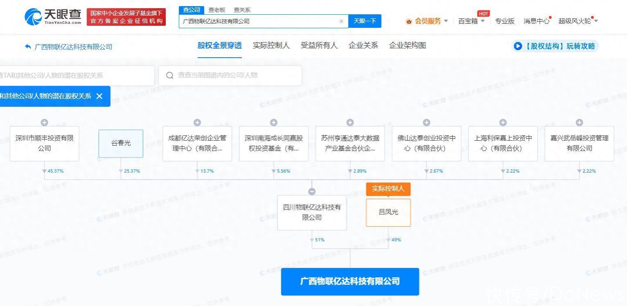Click the 吕凤光 node
627x306 pixels.
click(x=388, y=212)
